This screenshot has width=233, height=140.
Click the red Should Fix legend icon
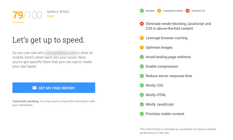188,11
